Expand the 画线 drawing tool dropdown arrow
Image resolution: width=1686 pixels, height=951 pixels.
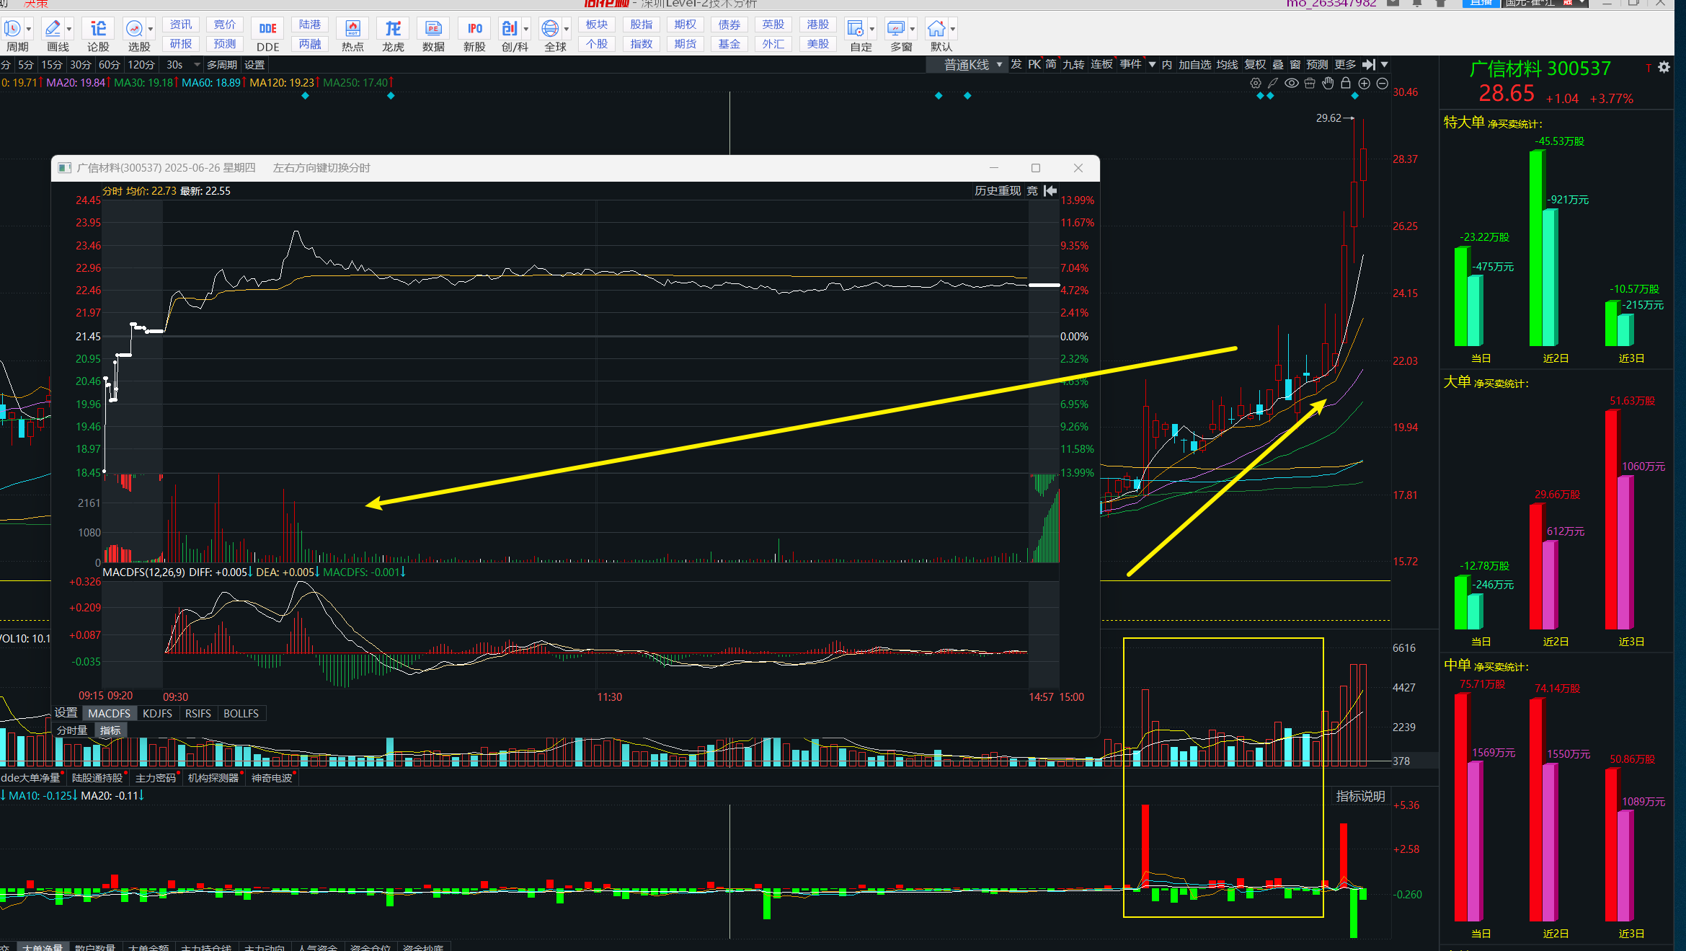pos(69,29)
